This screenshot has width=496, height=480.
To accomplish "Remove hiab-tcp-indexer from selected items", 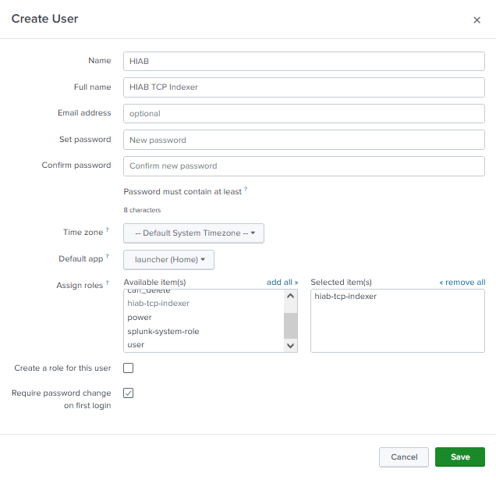I will click(x=345, y=297).
